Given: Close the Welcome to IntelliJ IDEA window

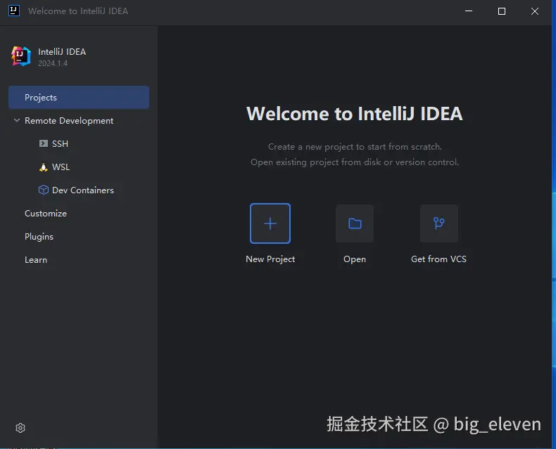Looking at the screenshot, I should (535, 11).
